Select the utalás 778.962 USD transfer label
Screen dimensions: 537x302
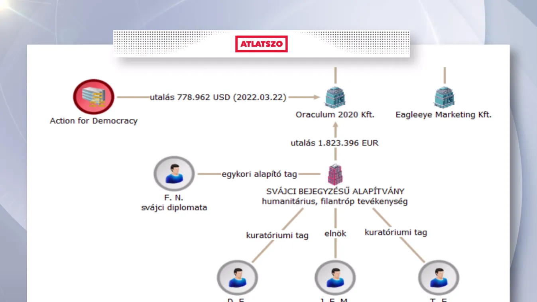[218, 97]
